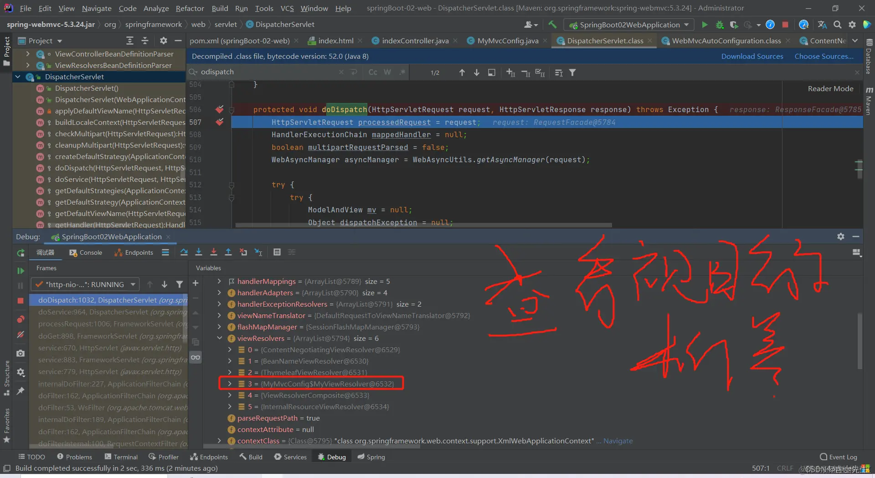Expand handlerAdapters variable
Viewport: 875px width, 478px height.
pyautogui.click(x=219, y=293)
